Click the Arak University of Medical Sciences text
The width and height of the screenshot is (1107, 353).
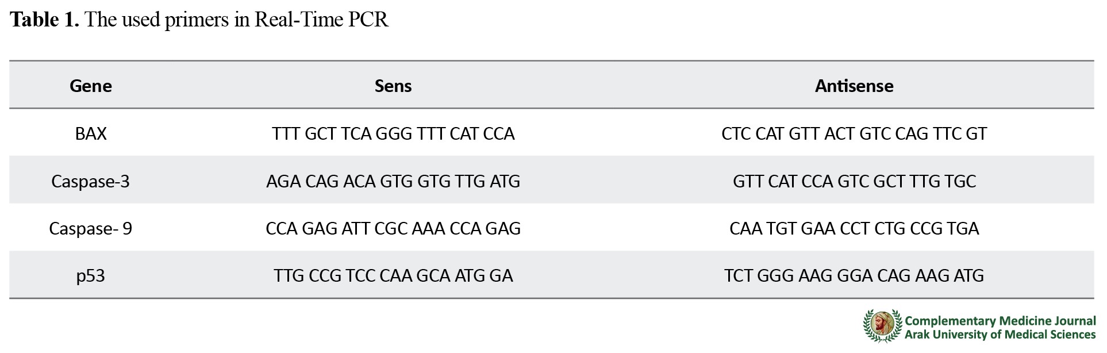coord(1001,335)
